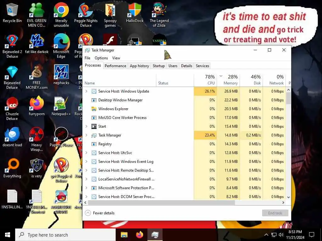Image resolution: width=322 pixels, height=241 pixels.
Task: Open the furryporn Firefox shortcut icon
Action: click(x=36, y=106)
